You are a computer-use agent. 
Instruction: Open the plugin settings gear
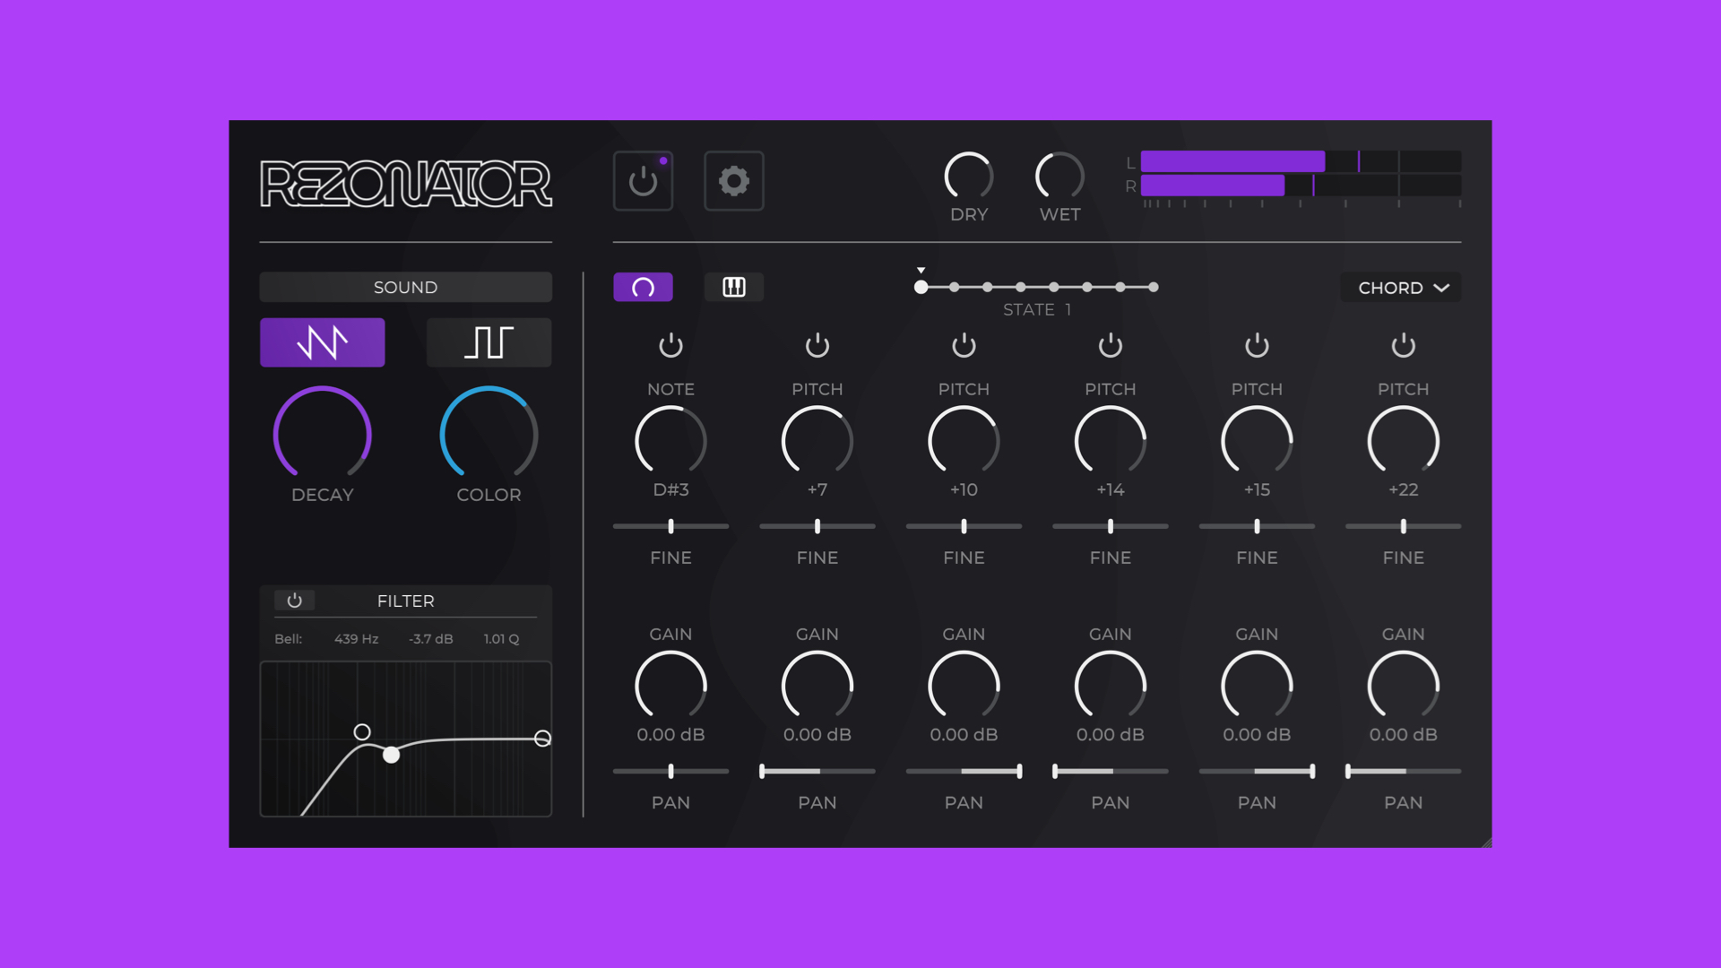click(x=733, y=180)
